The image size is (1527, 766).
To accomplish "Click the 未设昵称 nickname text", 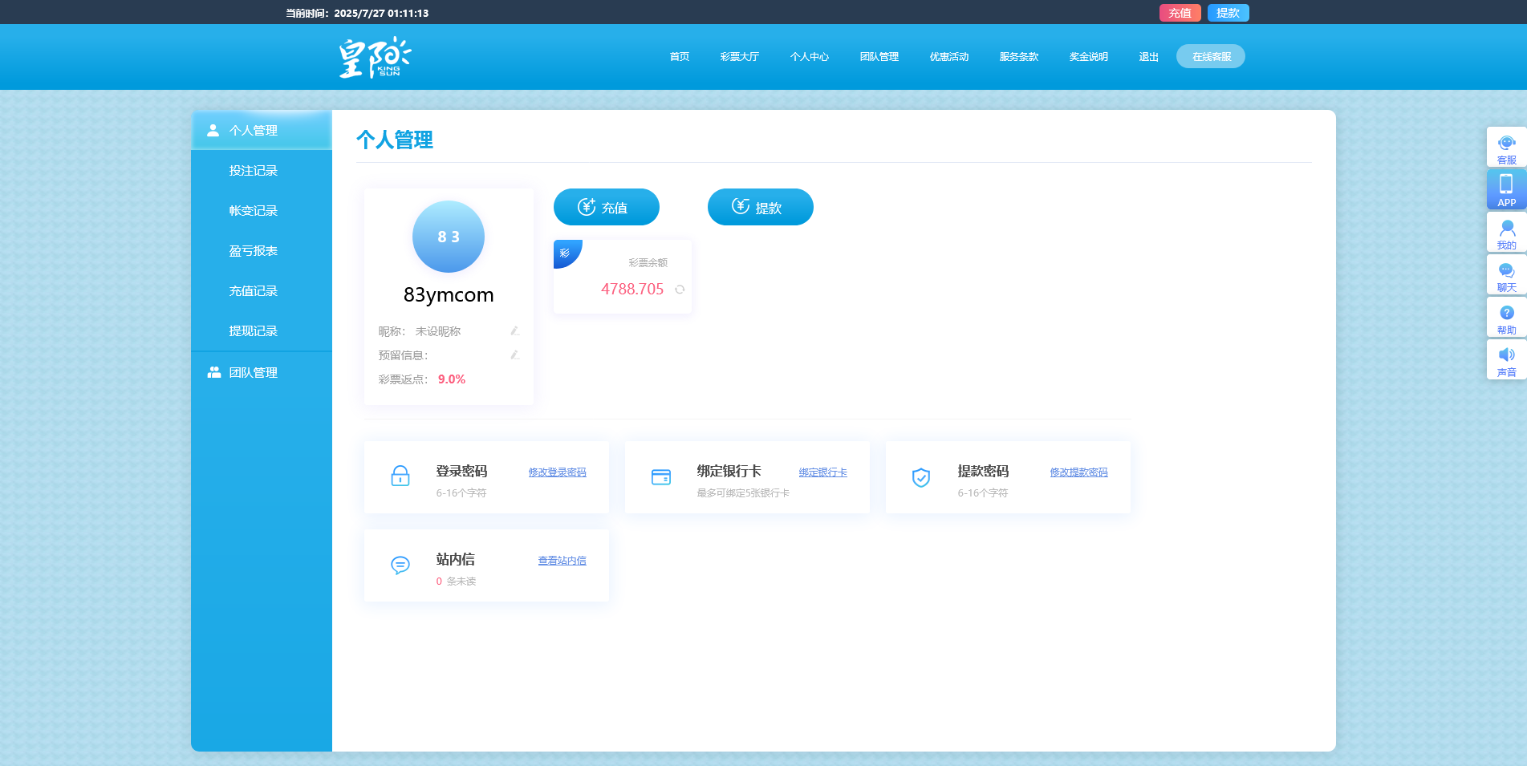I will click(x=438, y=331).
